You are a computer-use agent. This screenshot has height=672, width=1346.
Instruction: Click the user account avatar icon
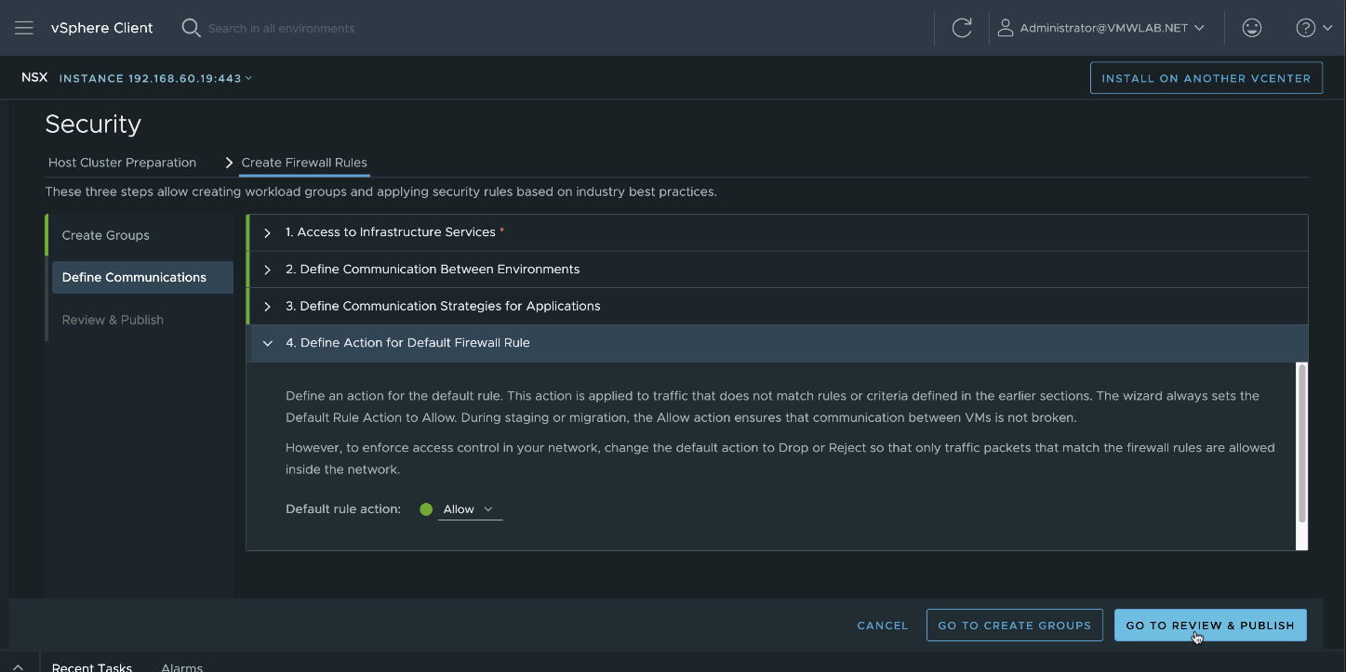point(1005,28)
